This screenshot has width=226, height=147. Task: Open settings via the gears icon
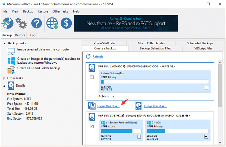click(21, 23)
